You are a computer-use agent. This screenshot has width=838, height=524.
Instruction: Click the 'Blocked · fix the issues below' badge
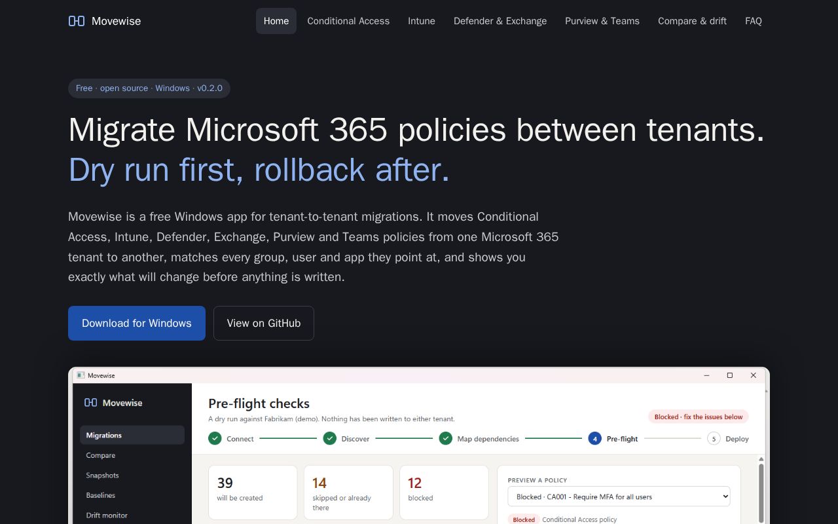(699, 417)
